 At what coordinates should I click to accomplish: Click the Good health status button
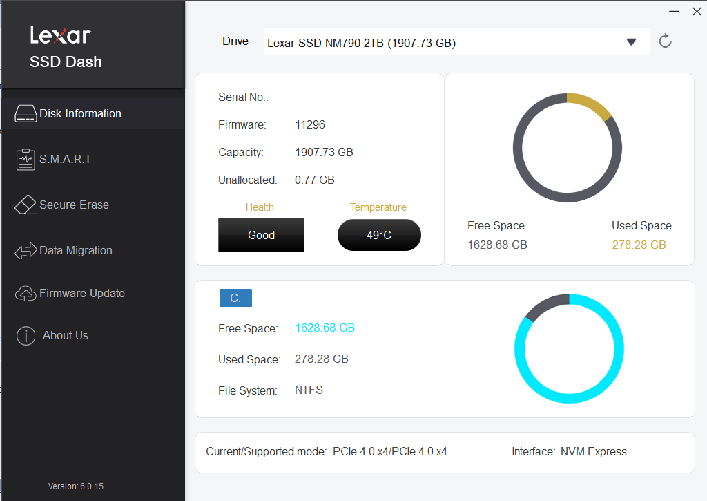click(261, 235)
